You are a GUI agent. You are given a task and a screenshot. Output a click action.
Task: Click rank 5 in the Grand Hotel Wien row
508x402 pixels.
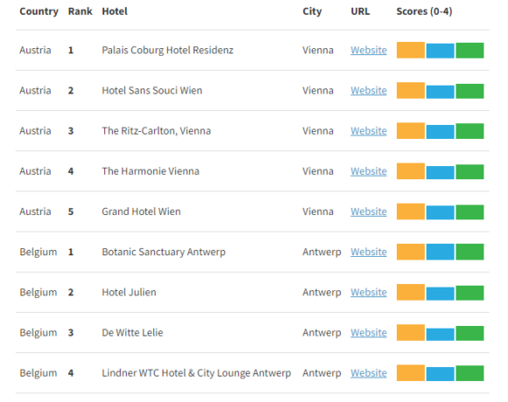[x=71, y=211]
